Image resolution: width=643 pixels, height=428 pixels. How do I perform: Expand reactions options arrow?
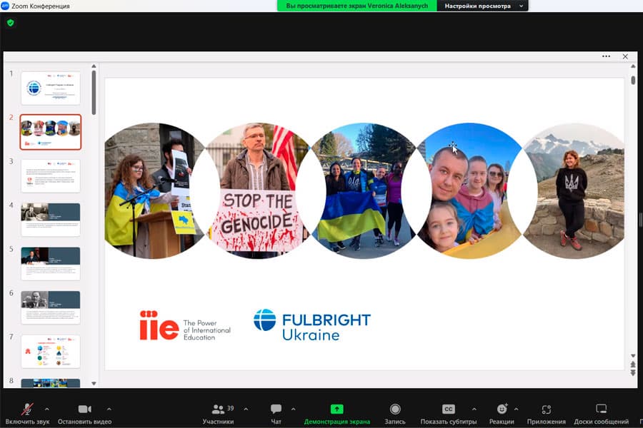(x=516, y=409)
